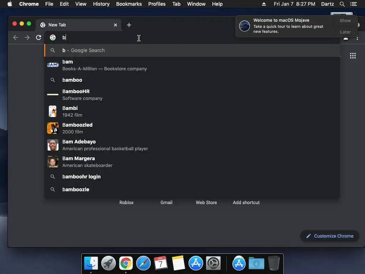Open the Edit menu
365x274 pixels.
pos(64,4)
